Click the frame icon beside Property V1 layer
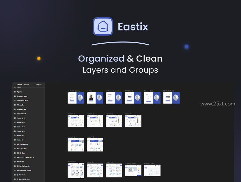Image resolution: width=241 pixels, height=182 pixels. pyautogui.click(x=15, y=114)
